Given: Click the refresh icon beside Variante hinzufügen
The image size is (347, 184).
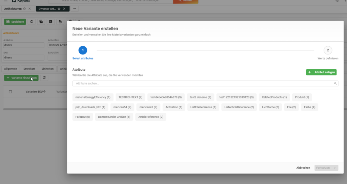Looking at the screenshot, I should coord(44,78).
